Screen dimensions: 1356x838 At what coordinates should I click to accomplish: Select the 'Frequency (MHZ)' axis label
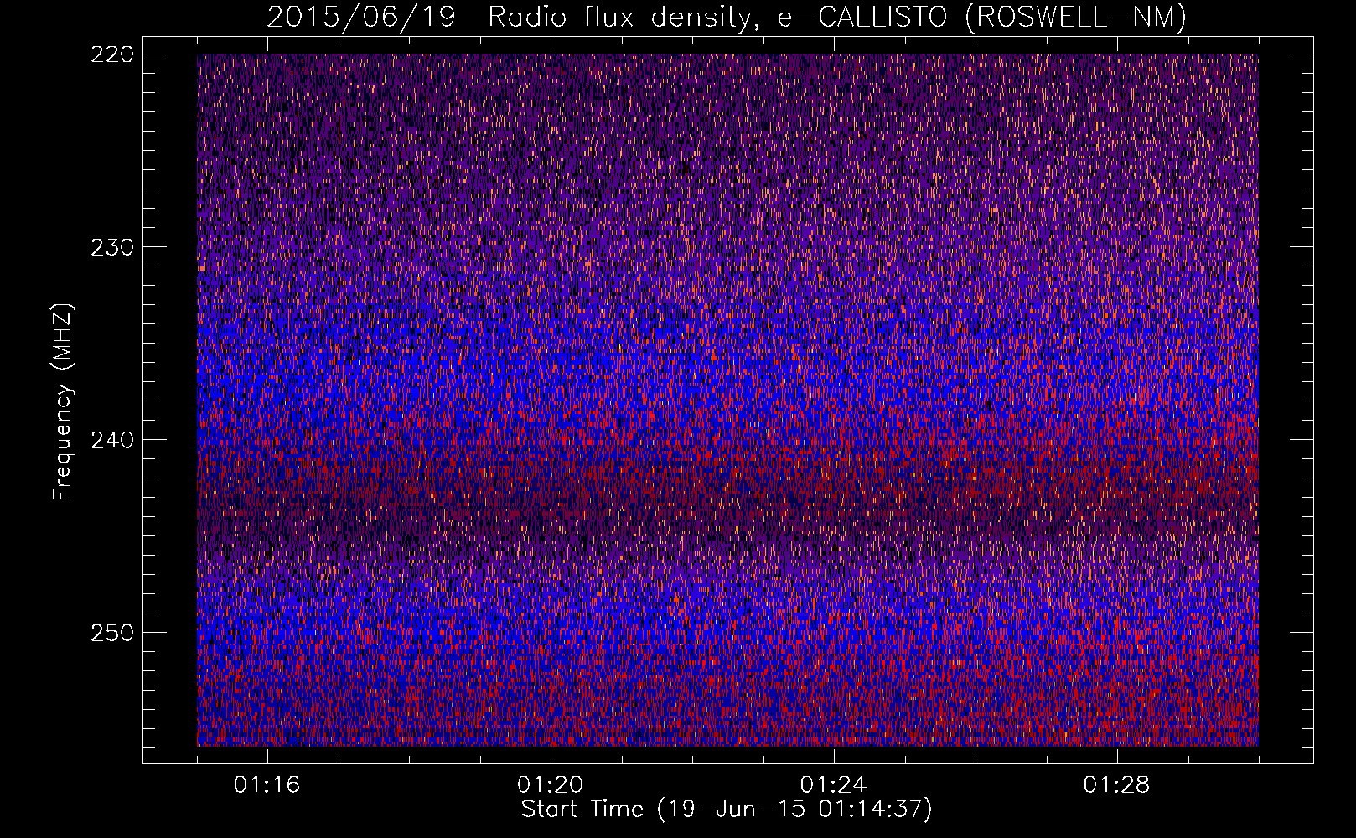[x=63, y=402]
